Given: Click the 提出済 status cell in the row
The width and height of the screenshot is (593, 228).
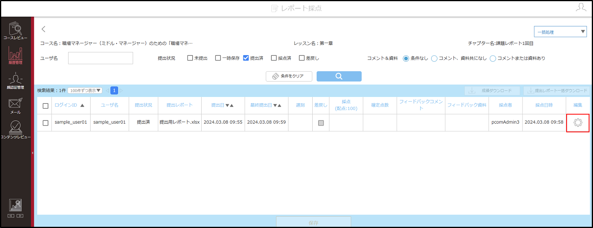Looking at the screenshot, I should [143, 122].
